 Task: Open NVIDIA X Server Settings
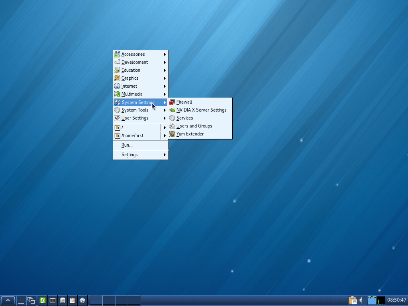200,110
